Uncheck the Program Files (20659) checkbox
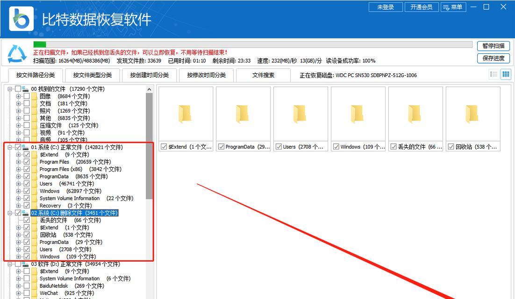 tap(27, 162)
